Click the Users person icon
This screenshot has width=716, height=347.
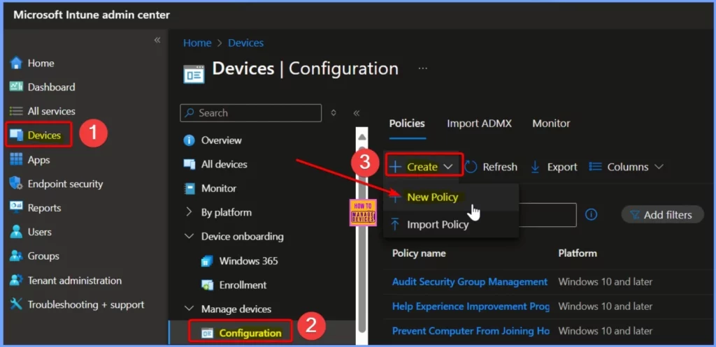click(16, 232)
